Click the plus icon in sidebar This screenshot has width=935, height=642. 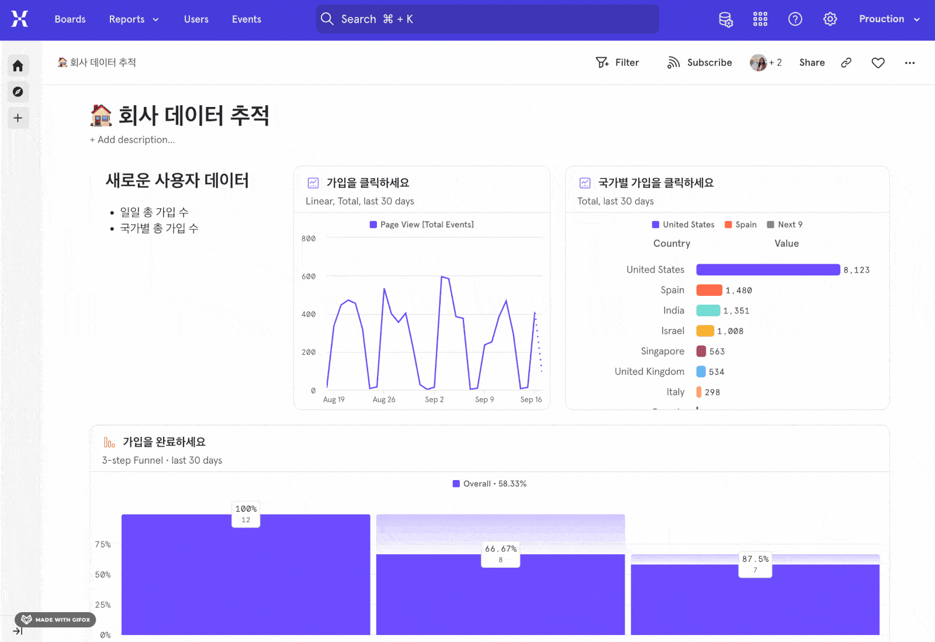click(18, 118)
